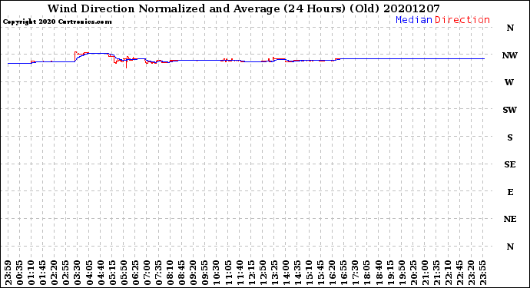Select the blue 'Median' legend label

tap(414, 20)
